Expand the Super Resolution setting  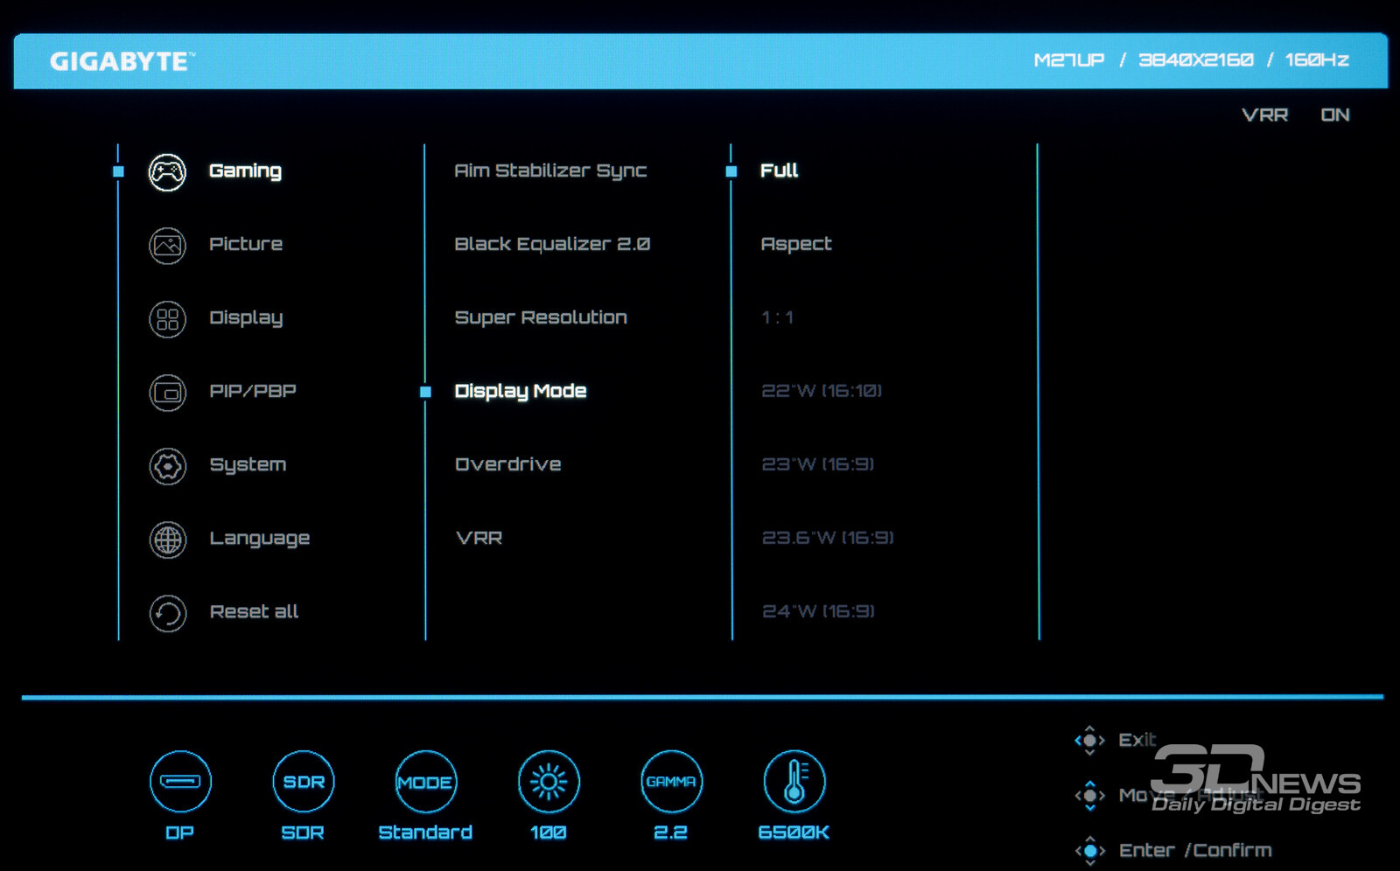click(540, 317)
